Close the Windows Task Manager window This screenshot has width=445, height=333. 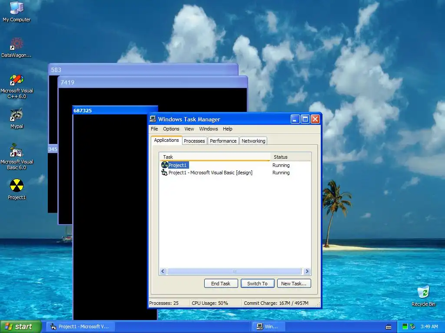(x=315, y=119)
